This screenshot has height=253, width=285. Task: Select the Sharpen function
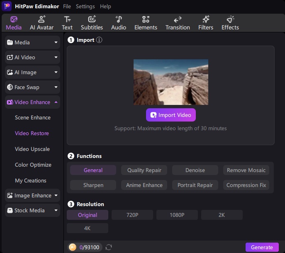[x=93, y=185]
